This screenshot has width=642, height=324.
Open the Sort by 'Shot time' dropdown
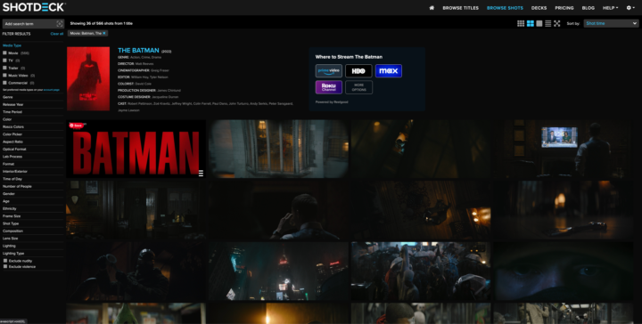coord(611,23)
